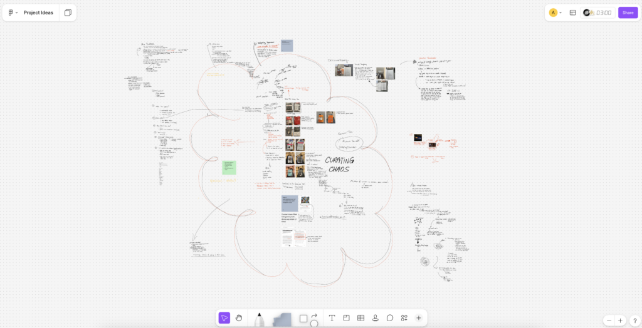Choose the Section tool
Viewport: 642px width, 328px height.
(346, 318)
